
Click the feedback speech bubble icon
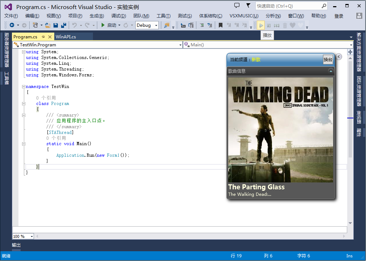tap(237, 5)
